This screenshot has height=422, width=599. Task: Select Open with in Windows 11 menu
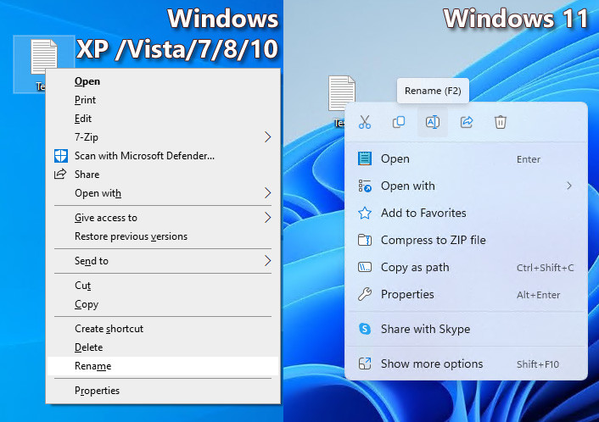466,186
